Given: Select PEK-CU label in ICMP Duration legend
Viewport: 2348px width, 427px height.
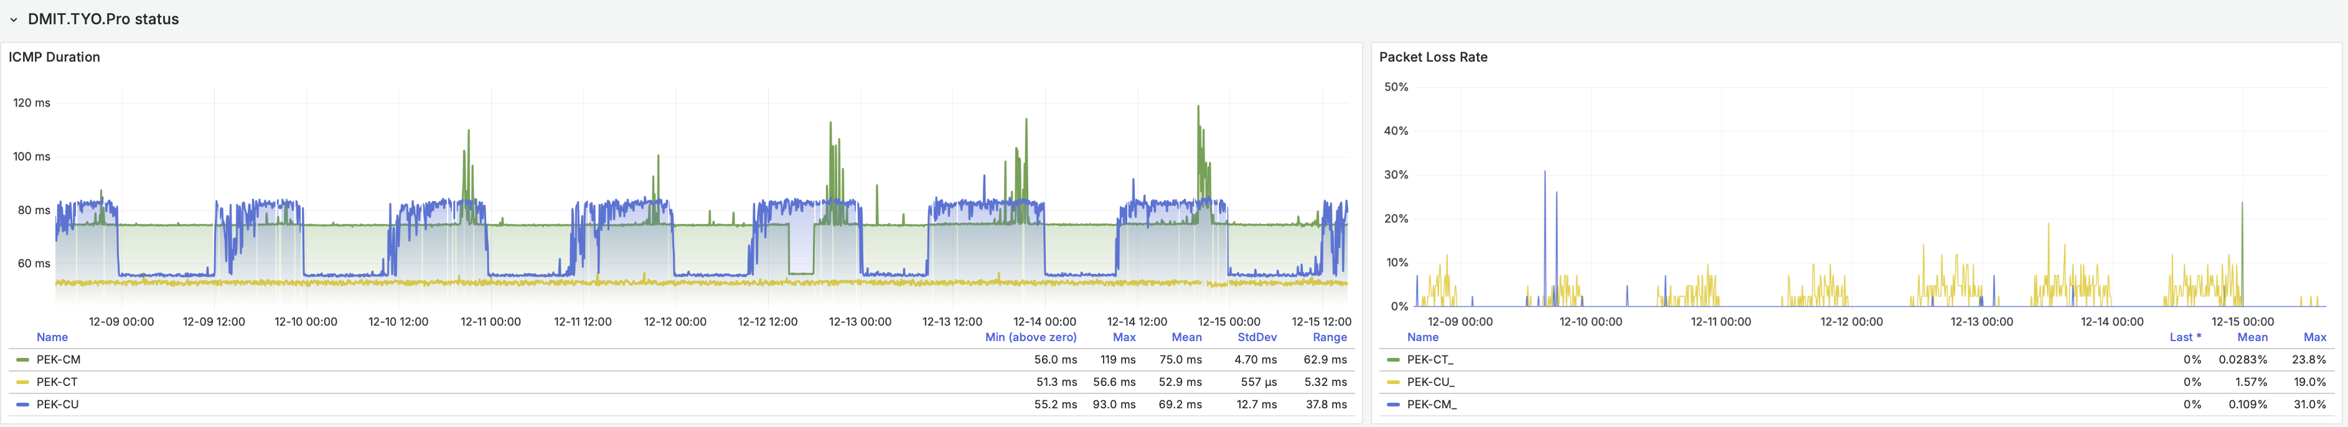Looking at the screenshot, I should [57, 404].
